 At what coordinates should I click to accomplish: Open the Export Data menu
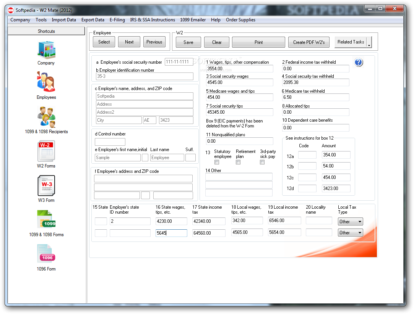pyautogui.click(x=93, y=20)
